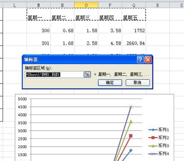The width and height of the screenshot is (184, 161).
Task: Click cell containing 星期三
Action: coord(86,14)
